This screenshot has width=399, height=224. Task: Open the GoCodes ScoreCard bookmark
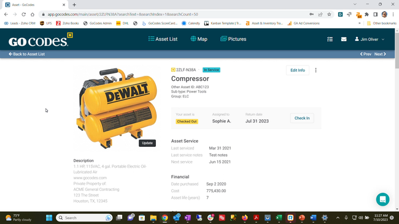tap(160, 23)
